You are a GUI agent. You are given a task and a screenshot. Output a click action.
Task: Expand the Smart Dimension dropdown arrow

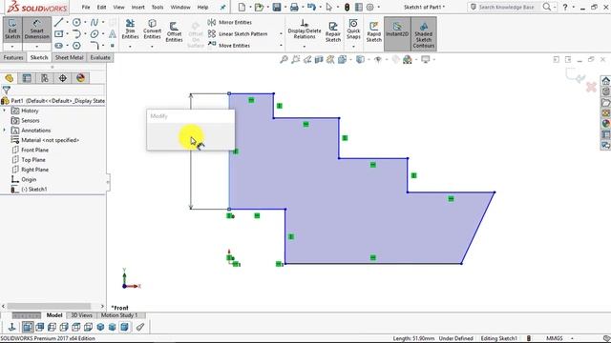point(36,47)
